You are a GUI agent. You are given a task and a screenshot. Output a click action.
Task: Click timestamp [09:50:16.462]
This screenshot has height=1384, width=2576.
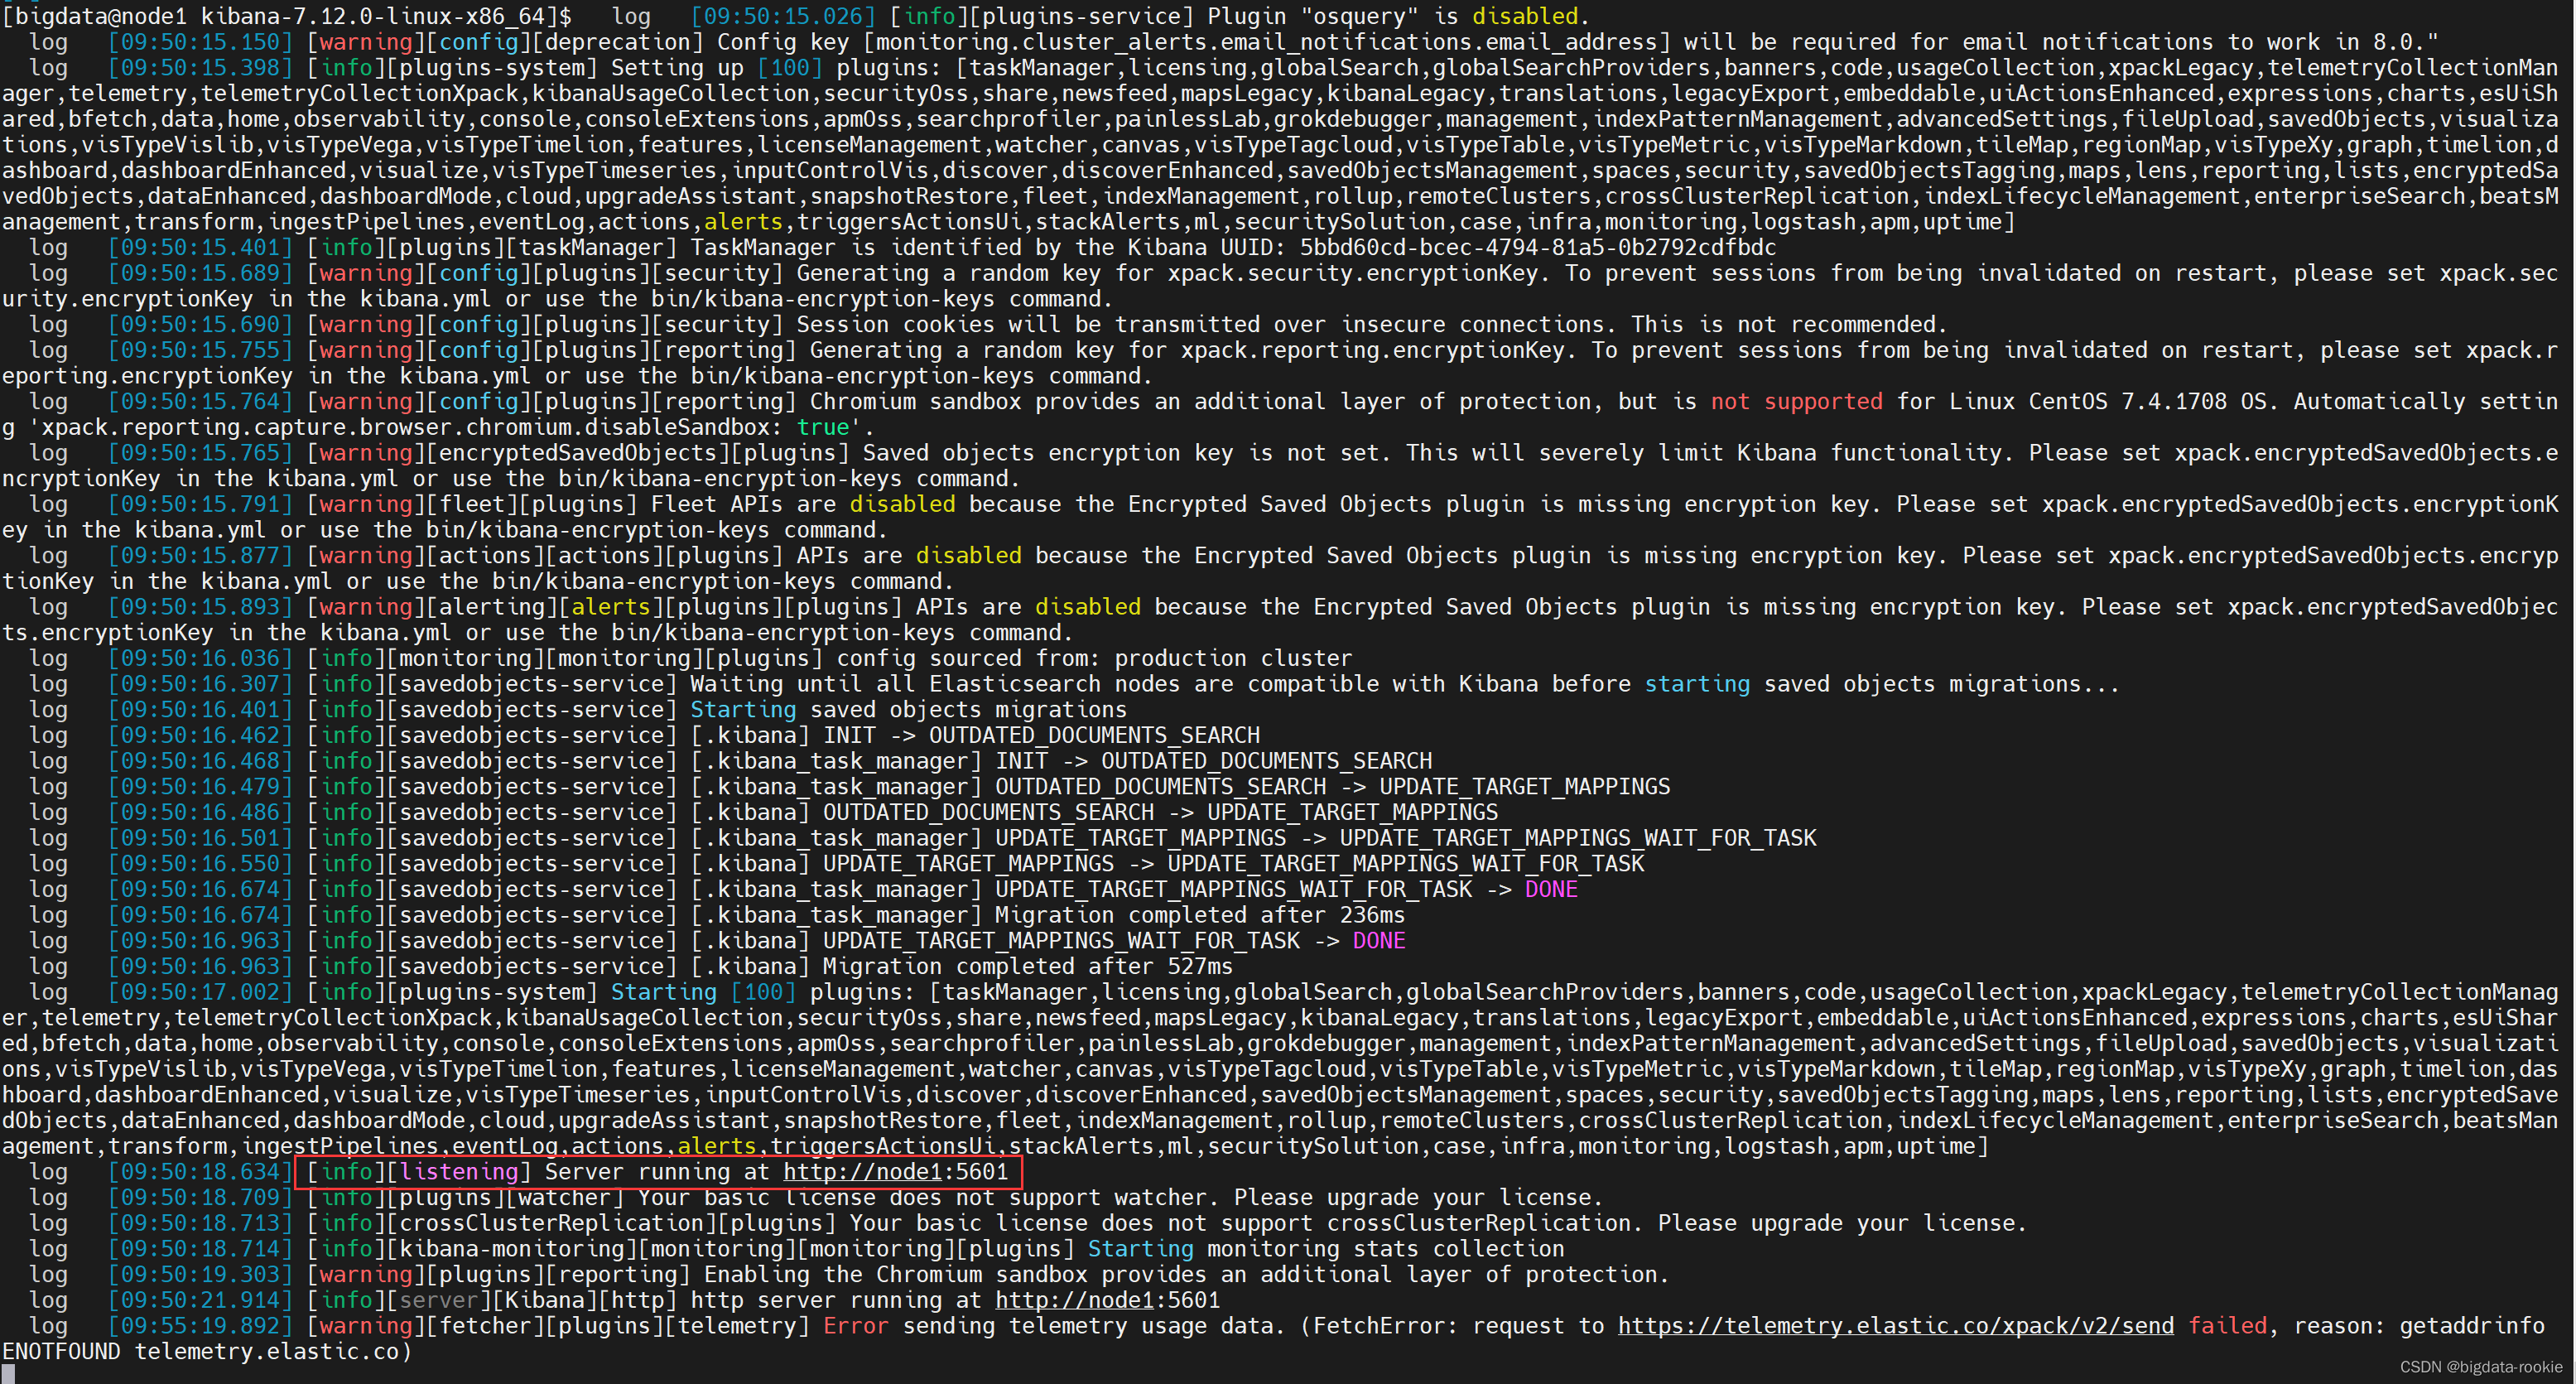(200, 735)
